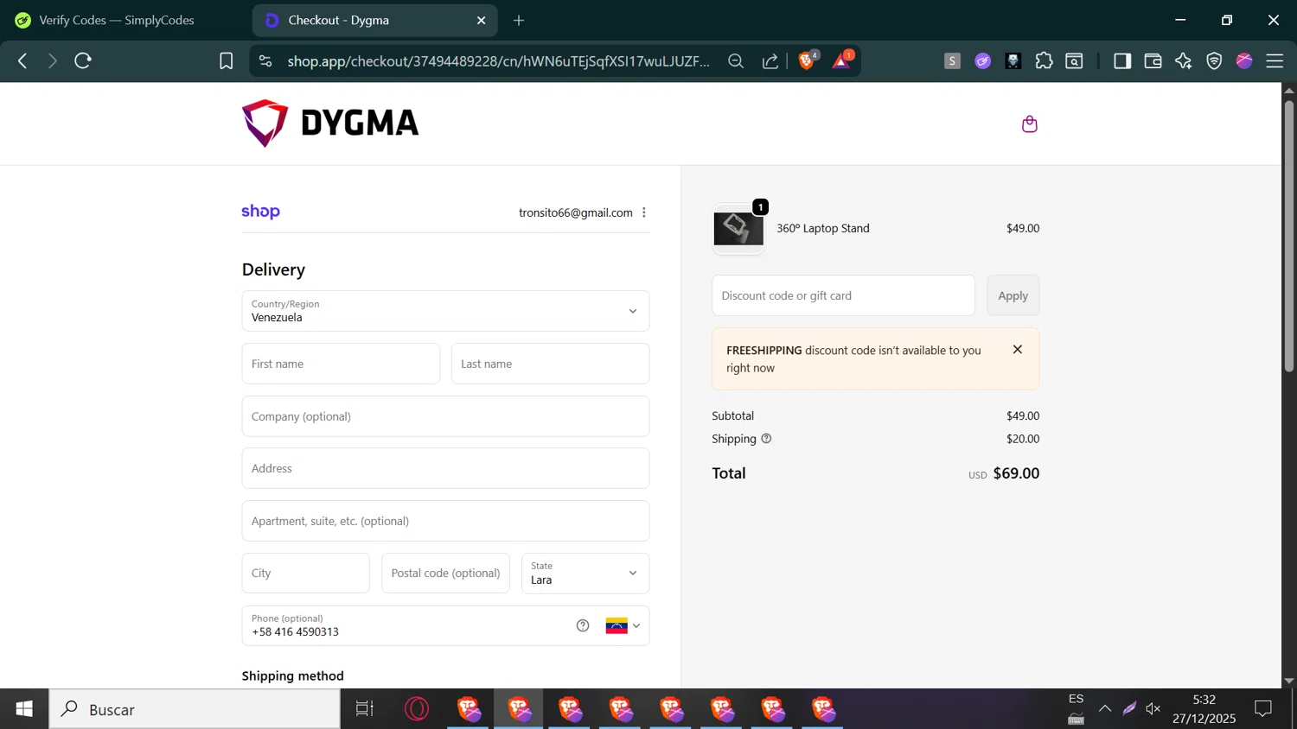Focus the Apartment, suite field
Screen dimensions: 1297x729
445,521
